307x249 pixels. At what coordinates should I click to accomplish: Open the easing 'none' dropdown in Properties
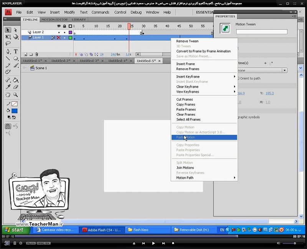tap(262, 70)
